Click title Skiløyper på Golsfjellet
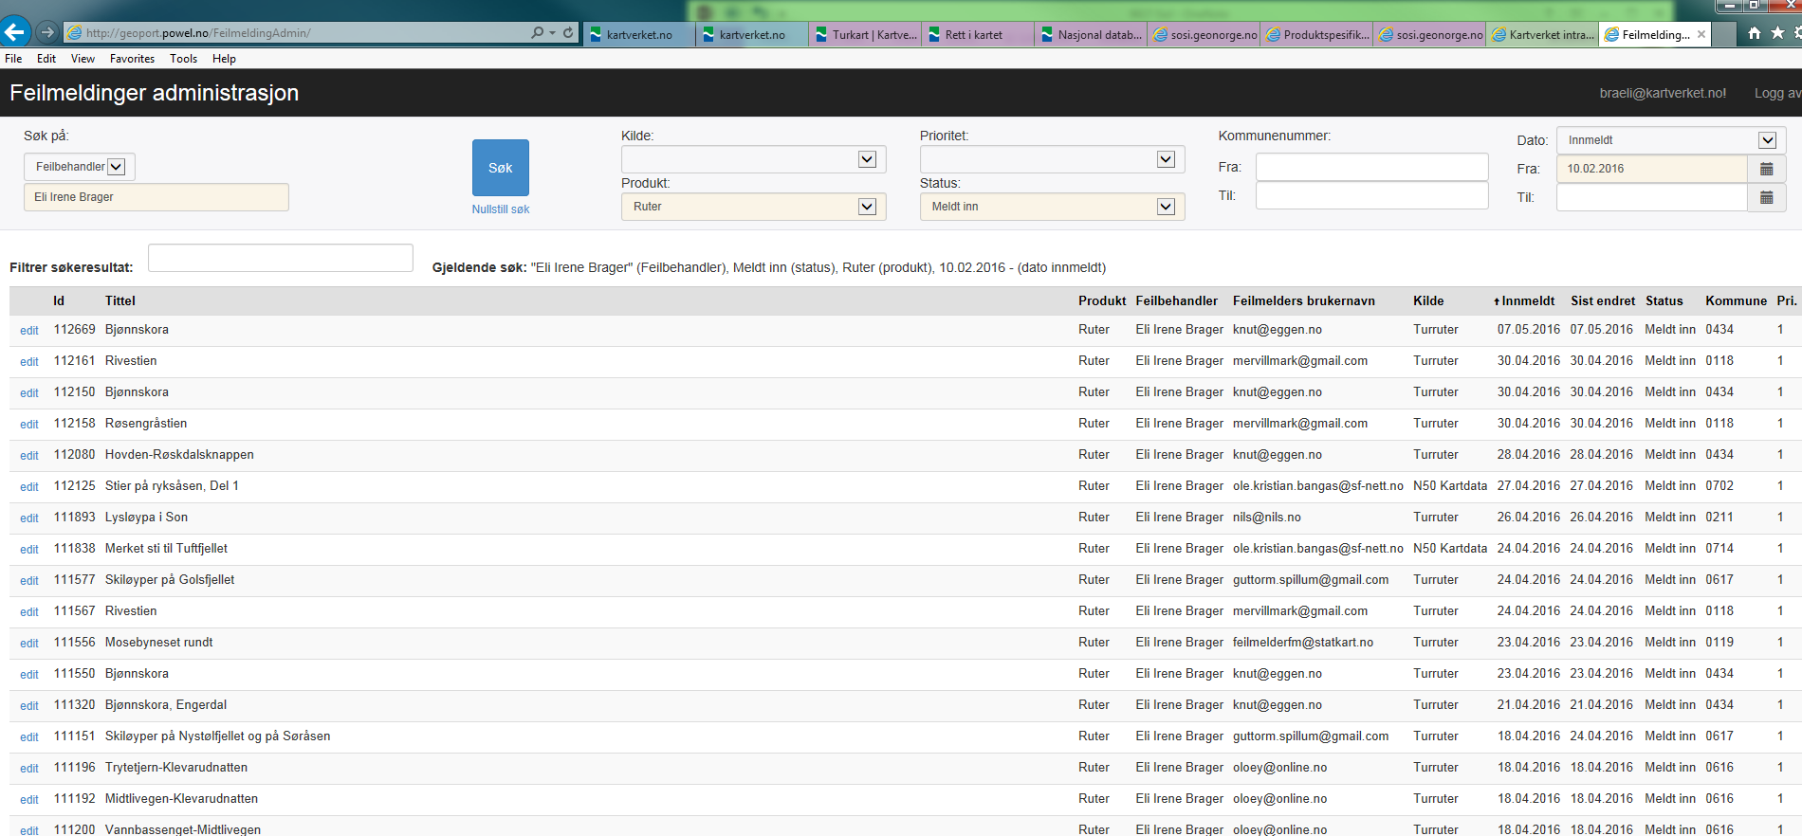 [170, 580]
